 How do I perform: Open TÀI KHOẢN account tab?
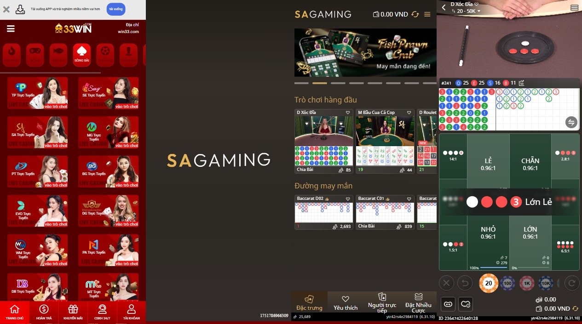click(131, 313)
